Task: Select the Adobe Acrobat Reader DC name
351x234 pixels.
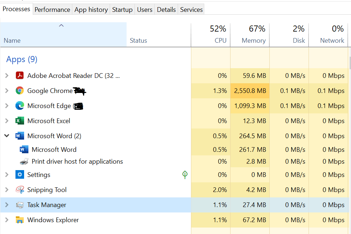Action: [73, 75]
